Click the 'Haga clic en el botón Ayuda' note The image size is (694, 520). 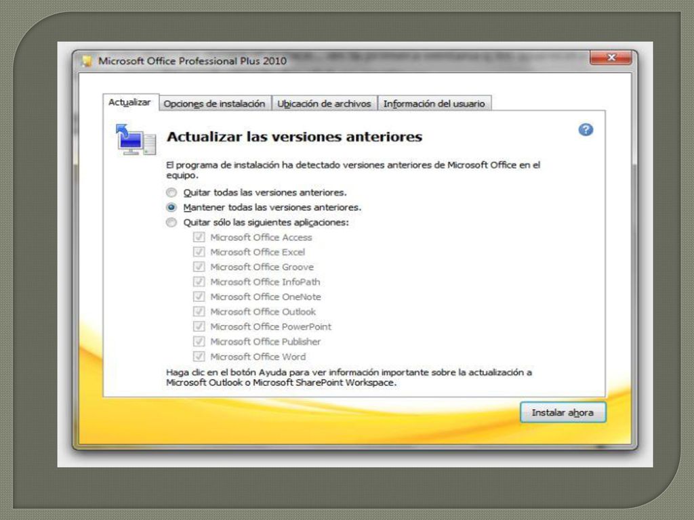(x=349, y=378)
